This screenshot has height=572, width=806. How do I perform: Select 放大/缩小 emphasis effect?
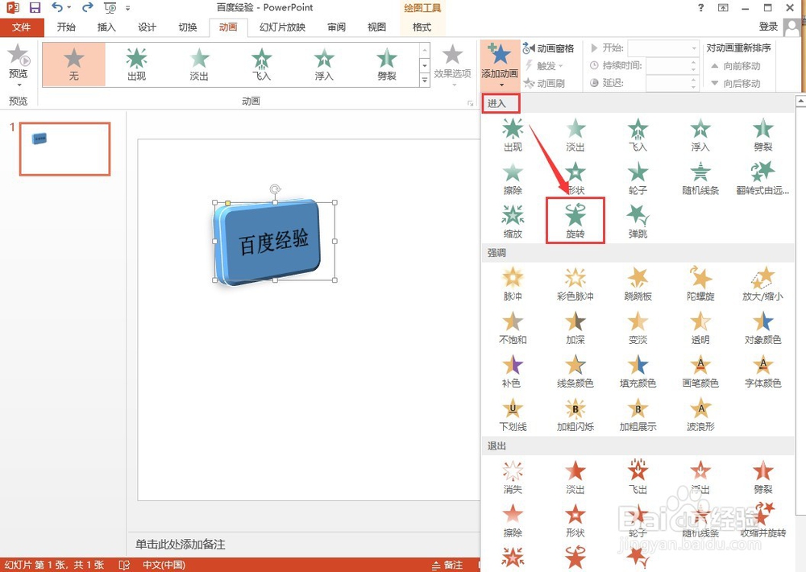click(x=762, y=284)
